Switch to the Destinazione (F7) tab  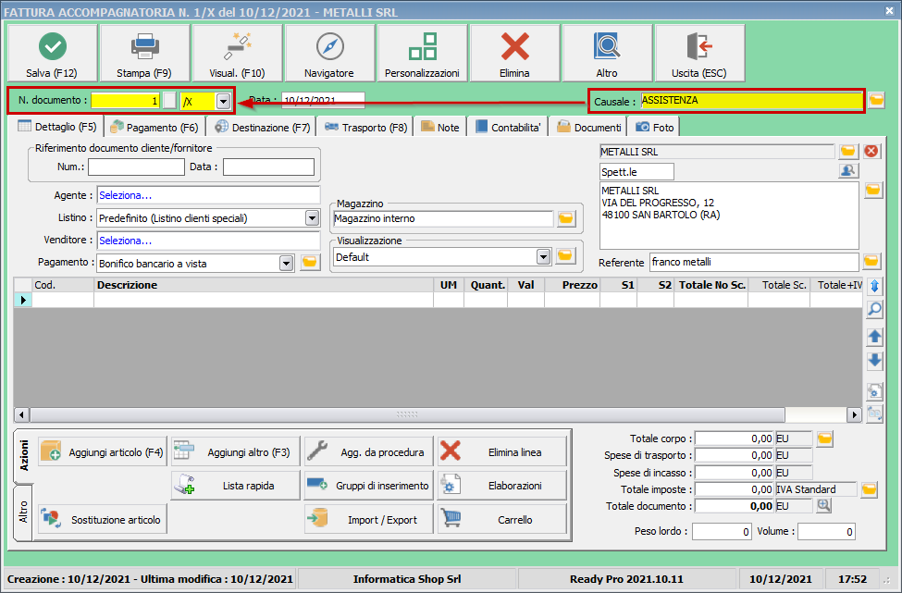[263, 127]
